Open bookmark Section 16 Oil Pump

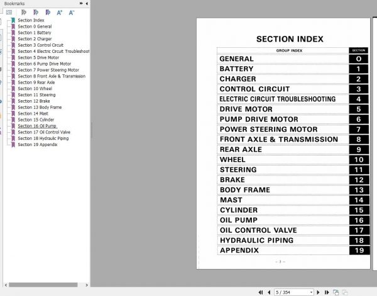point(37,126)
